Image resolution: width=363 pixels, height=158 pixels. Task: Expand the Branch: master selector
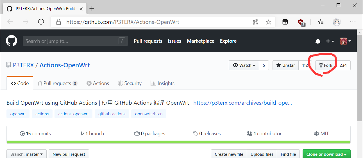pos(26,154)
